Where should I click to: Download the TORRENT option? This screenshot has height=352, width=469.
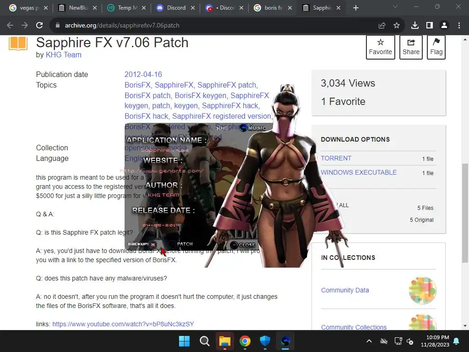(x=336, y=158)
